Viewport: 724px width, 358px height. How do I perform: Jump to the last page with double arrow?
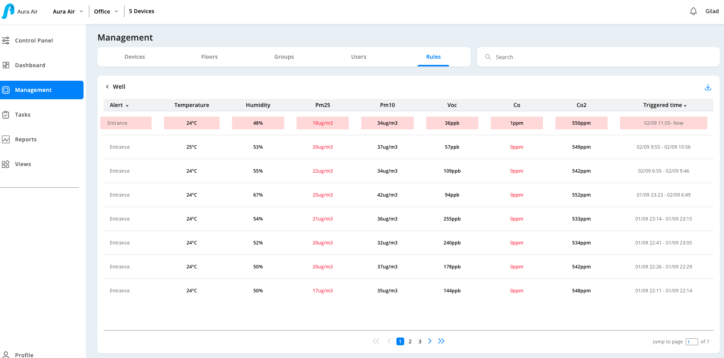click(441, 341)
